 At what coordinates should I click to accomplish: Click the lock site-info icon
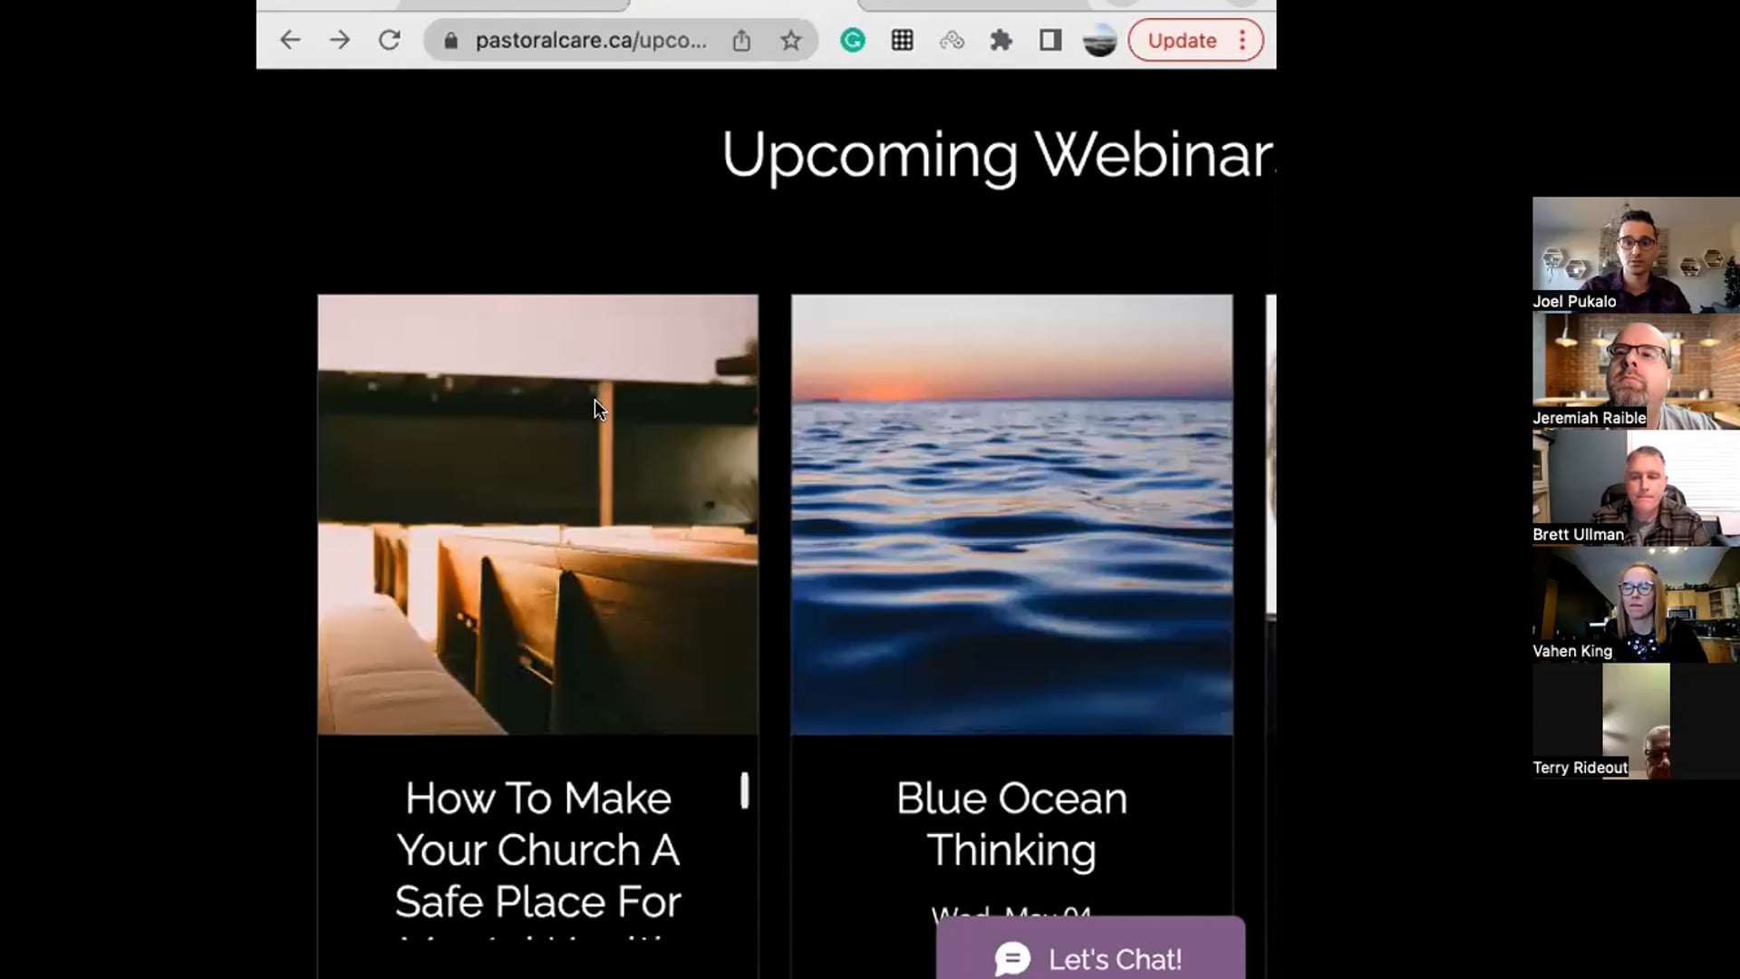(x=451, y=41)
